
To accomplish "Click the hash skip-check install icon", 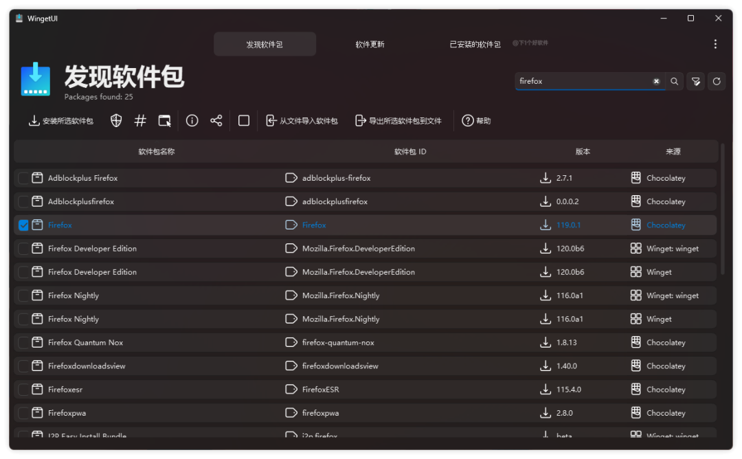I will (x=140, y=121).
